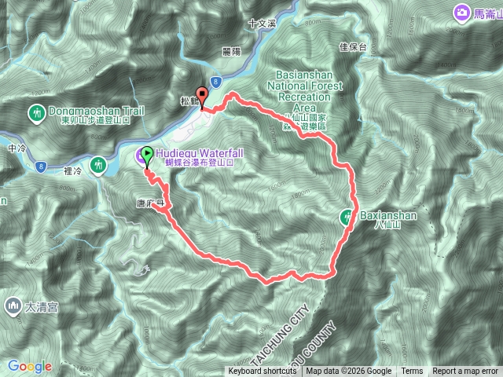Screen dimensions: 503x377
Task: Select the Baxianshan 八仙山 label
Action: click(x=388, y=219)
